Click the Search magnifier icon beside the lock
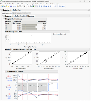Screen dimensions: 91x101 pyautogui.click(x=25, y=6)
